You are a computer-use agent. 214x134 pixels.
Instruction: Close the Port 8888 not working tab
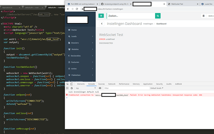[x=97, y=4]
